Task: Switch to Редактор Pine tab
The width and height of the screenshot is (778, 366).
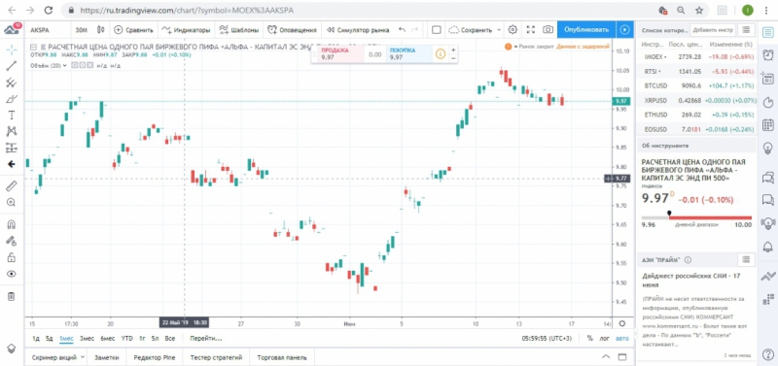Action: tap(155, 357)
